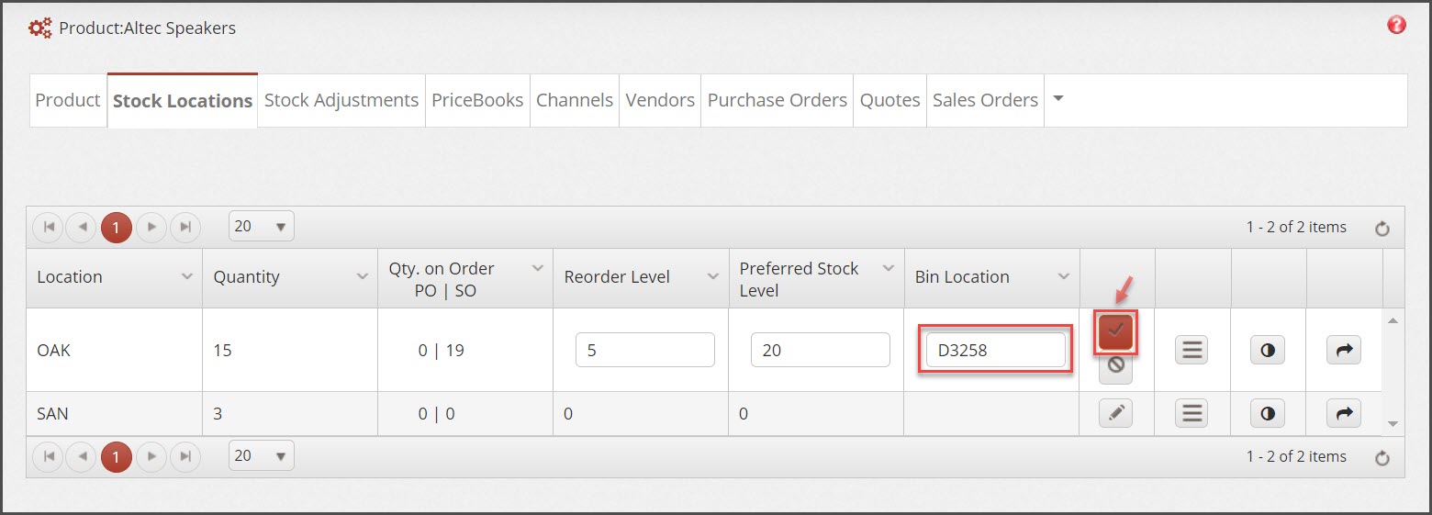Go to first page in bottom pager
This screenshot has width=1432, height=515.
point(49,456)
